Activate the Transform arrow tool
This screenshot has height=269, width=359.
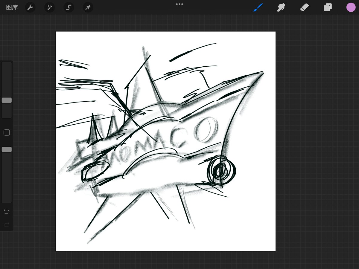click(x=88, y=7)
